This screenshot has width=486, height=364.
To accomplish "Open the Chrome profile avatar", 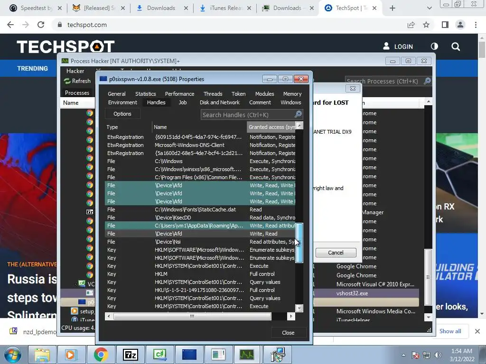I will point(460,25).
